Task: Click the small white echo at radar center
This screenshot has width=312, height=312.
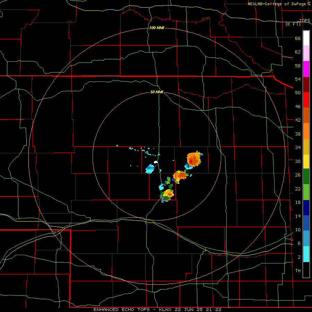Action: 156,162
